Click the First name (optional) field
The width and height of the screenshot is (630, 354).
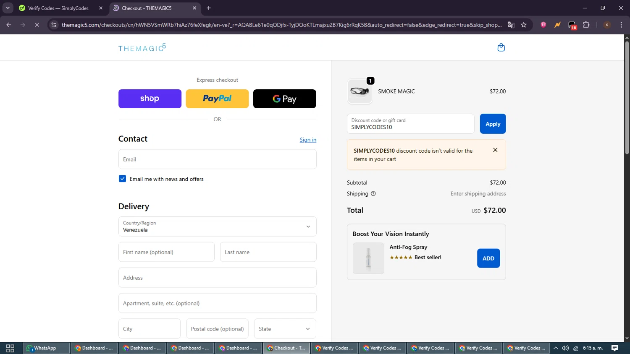tap(166, 252)
